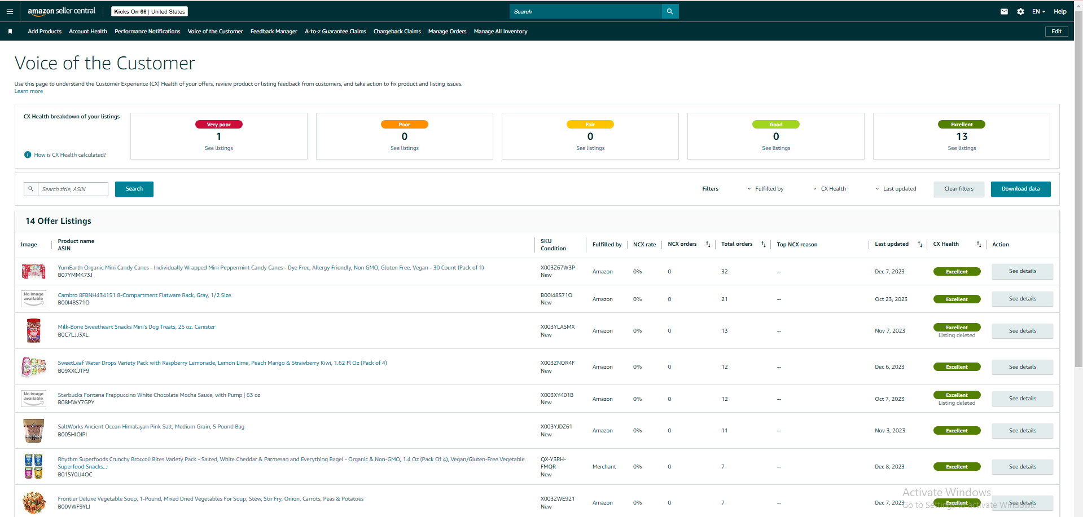See listings under Excellent

pos(962,148)
